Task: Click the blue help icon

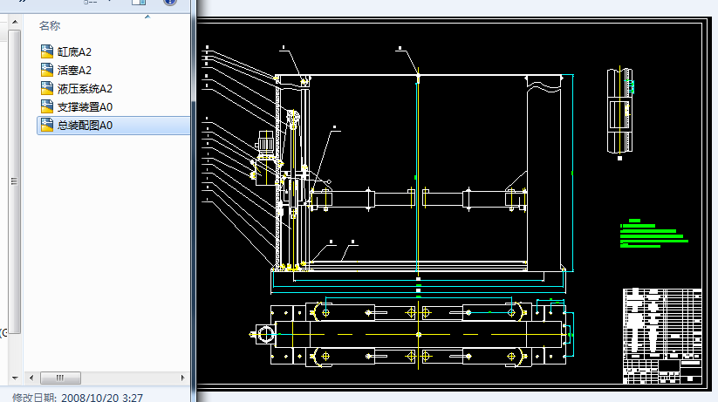Action: point(169,3)
